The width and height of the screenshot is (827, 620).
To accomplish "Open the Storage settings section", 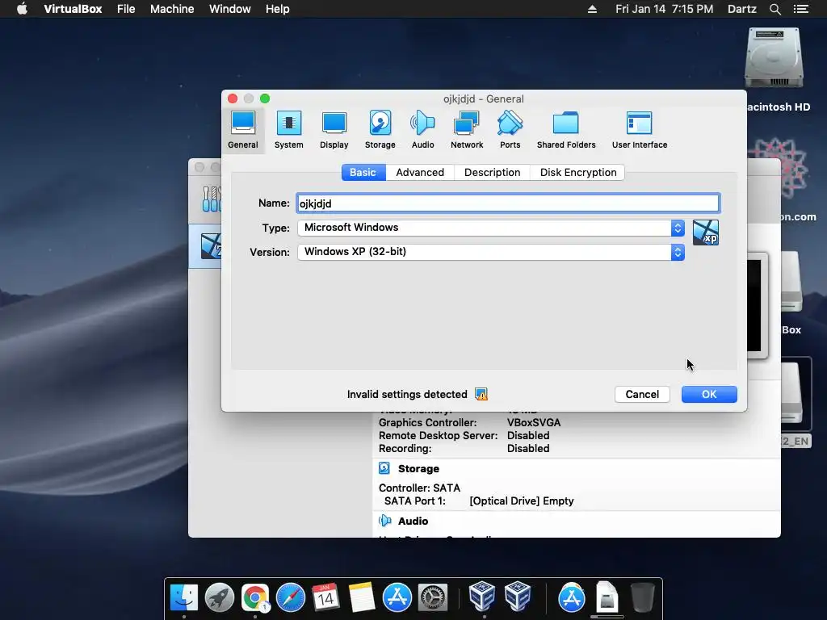I will coord(380,130).
